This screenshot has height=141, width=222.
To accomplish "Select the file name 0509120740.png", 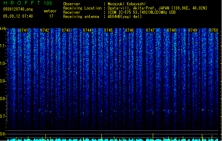I will (x=18, y=9).
